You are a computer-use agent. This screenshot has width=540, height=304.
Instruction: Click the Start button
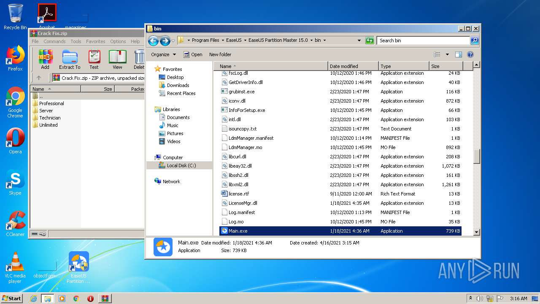(12, 299)
